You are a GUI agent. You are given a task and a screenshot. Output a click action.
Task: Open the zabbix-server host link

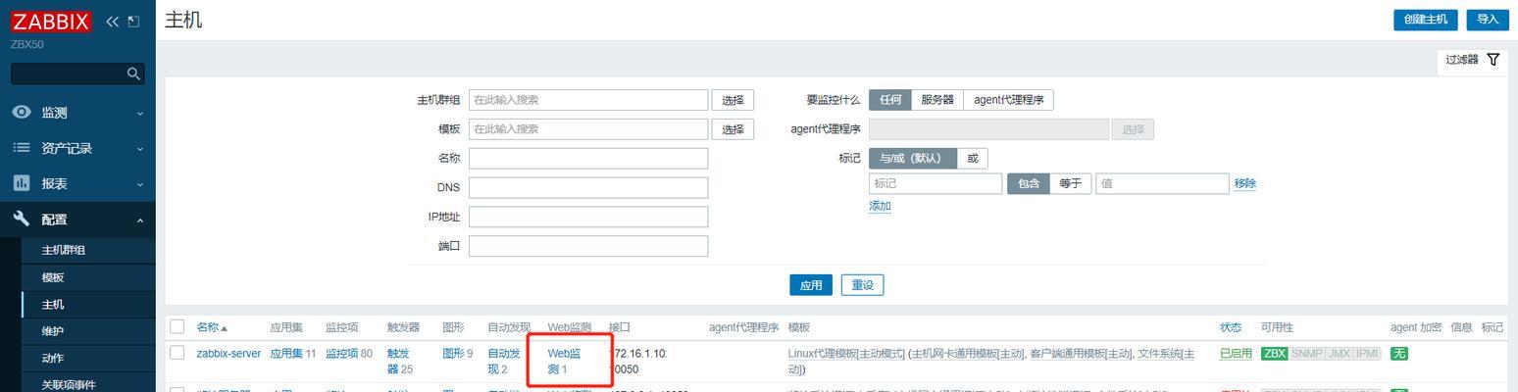[x=228, y=354]
